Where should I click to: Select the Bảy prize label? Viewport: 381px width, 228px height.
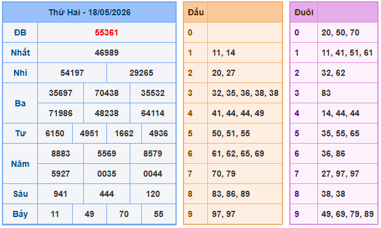(x=20, y=214)
